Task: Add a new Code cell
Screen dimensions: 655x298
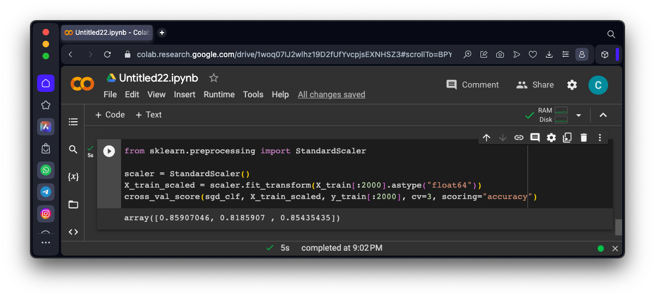Action: 110,115
